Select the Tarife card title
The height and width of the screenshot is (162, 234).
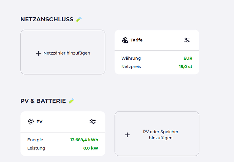[x=136, y=40]
